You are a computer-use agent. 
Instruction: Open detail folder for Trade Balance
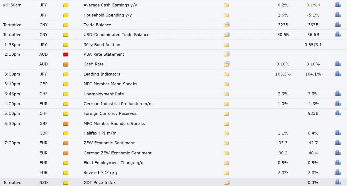point(226,24)
